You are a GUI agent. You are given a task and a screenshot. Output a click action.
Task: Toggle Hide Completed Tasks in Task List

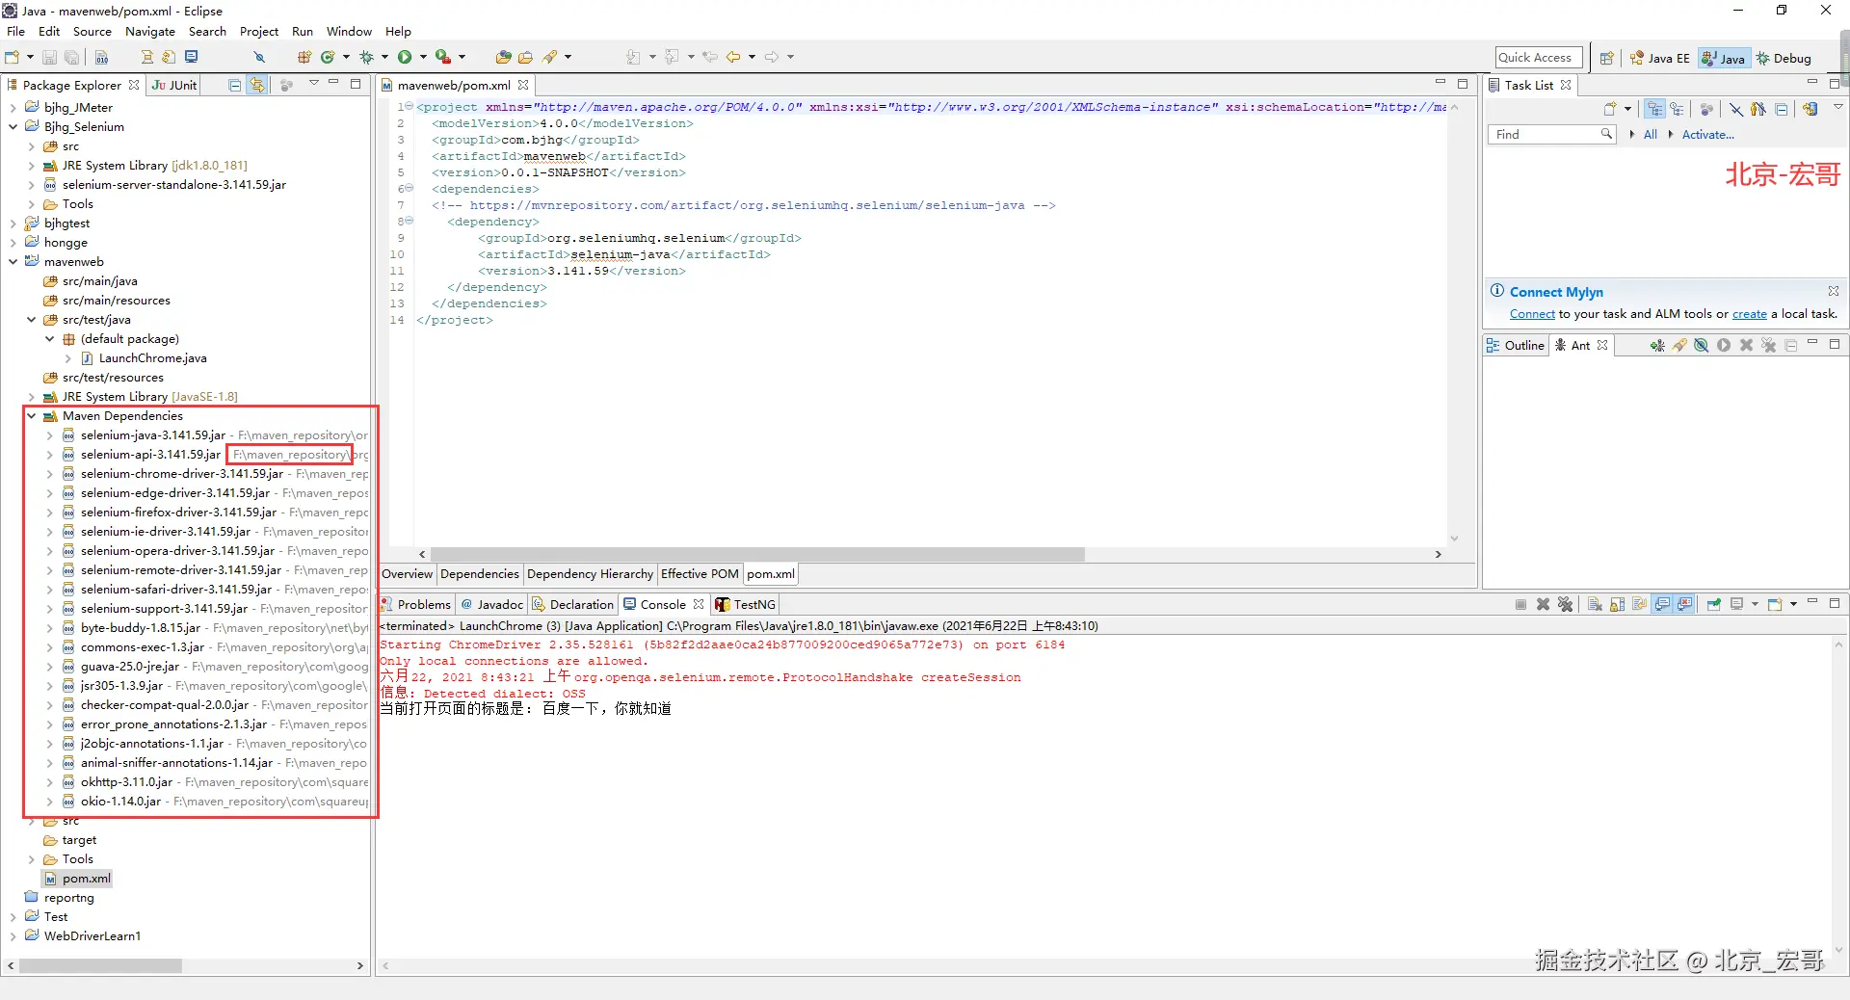tap(1735, 109)
